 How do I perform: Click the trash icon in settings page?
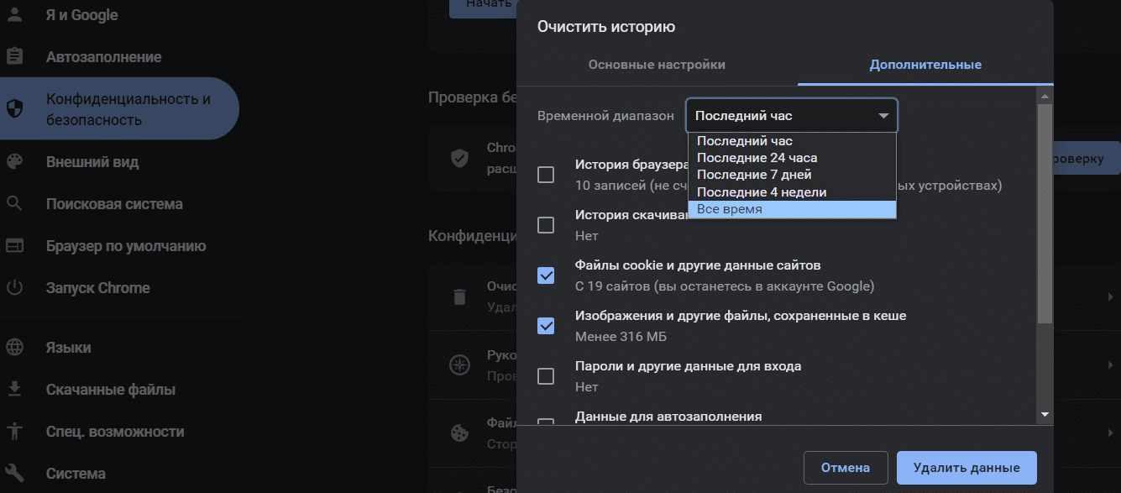pos(459,296)
